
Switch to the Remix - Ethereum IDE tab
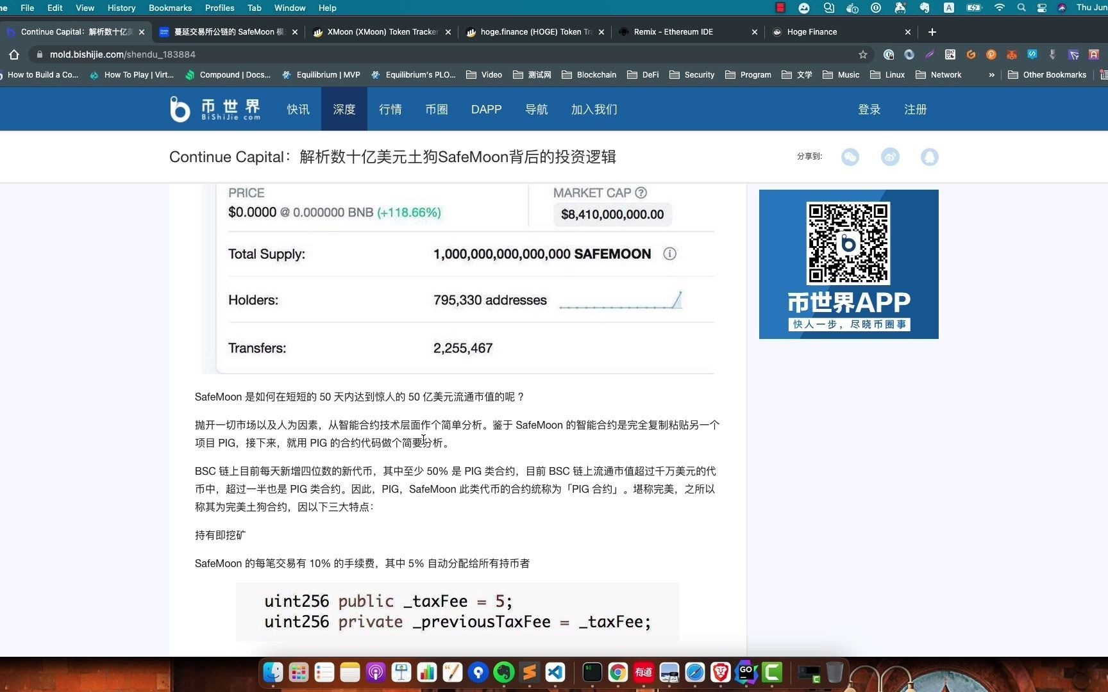687,31
